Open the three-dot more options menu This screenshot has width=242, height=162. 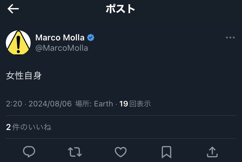pos(230,38)
